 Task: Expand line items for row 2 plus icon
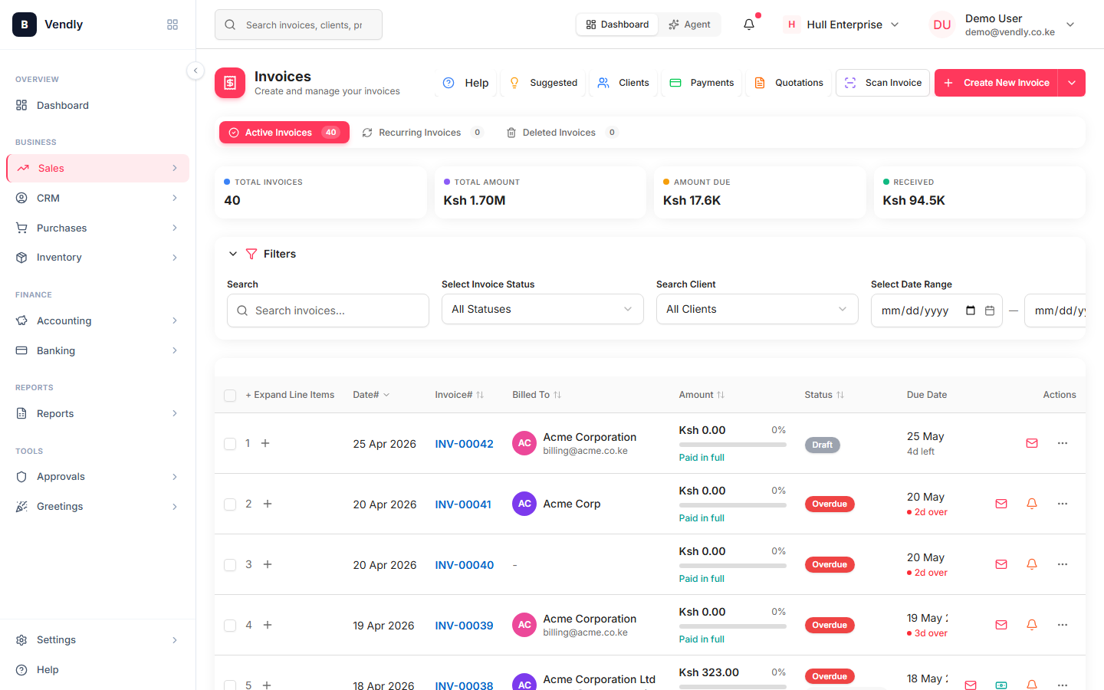click(x=268, y=504)
